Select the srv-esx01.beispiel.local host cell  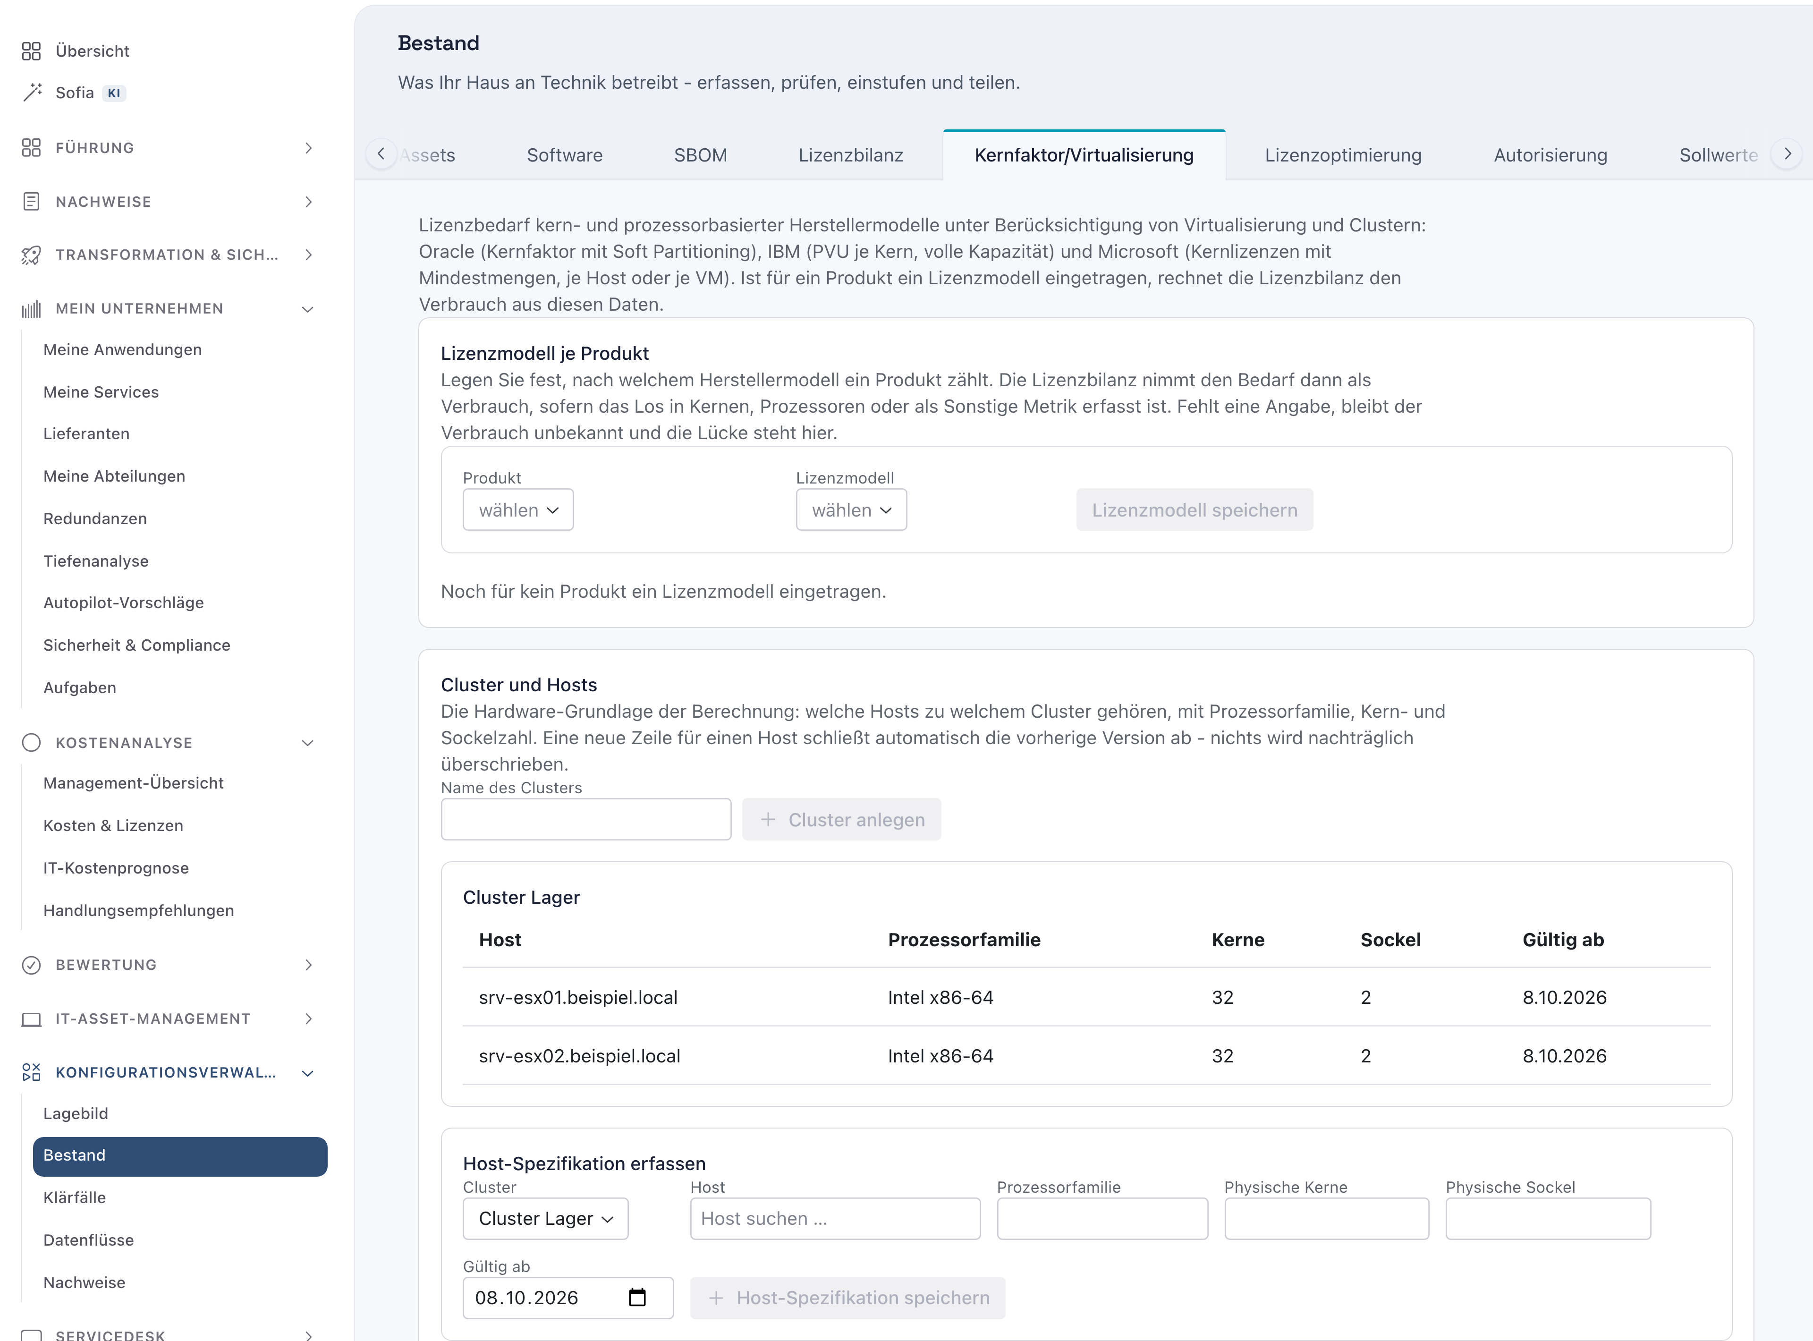coord(578,997)
